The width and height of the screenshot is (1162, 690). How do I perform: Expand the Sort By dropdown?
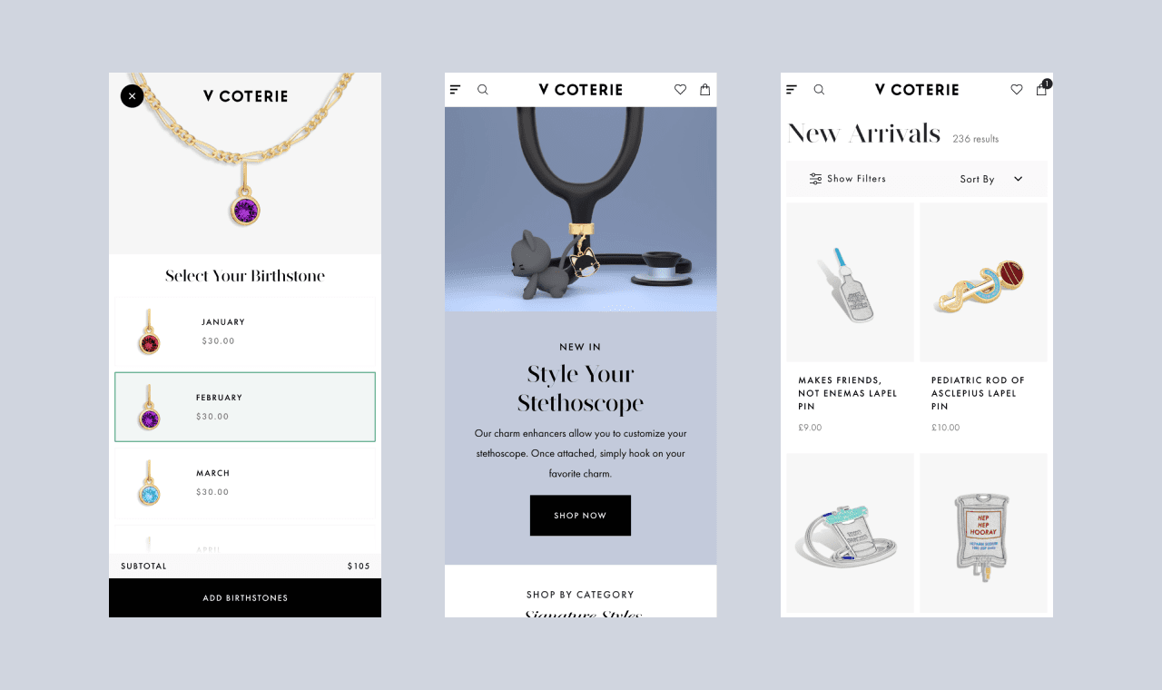click(991, 179)
